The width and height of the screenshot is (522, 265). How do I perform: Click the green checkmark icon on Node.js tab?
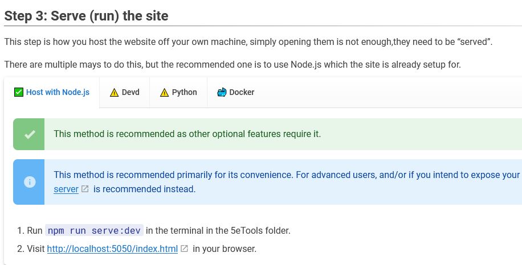19,92
